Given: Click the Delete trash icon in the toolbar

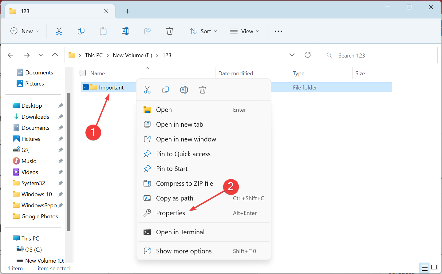Looking at the screenshot, I should (x=169, y=31).
